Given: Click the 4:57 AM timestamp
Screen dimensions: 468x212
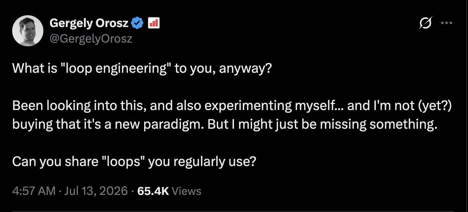Looking at the screenshot, I should click(x=34, y=191).
